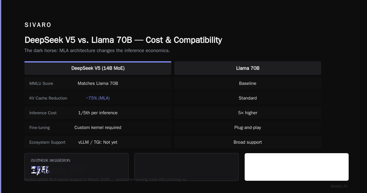Screen dimensions: 367x193
Task: Select the 'Llama 70B' column header
Action: pos(248,68)
